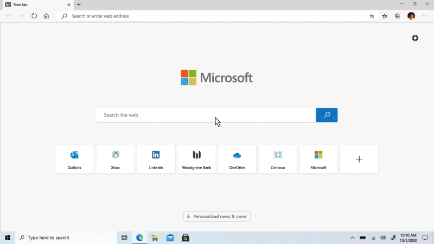This screenshot has height=244, width=434.
Task: Open the Windows Start menu
Action: (x=8, y=237)
